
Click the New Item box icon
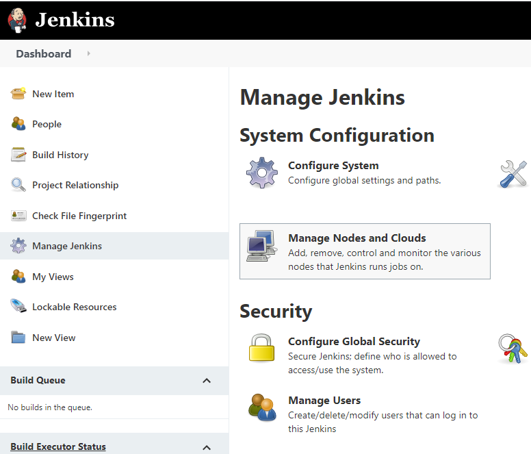click(18, 94)
